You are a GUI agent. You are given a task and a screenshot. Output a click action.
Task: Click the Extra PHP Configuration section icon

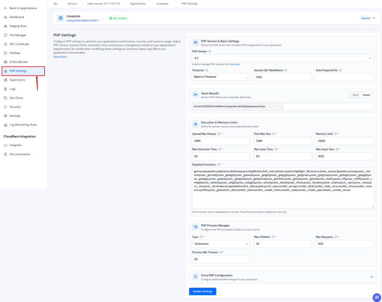coord(196,277)
